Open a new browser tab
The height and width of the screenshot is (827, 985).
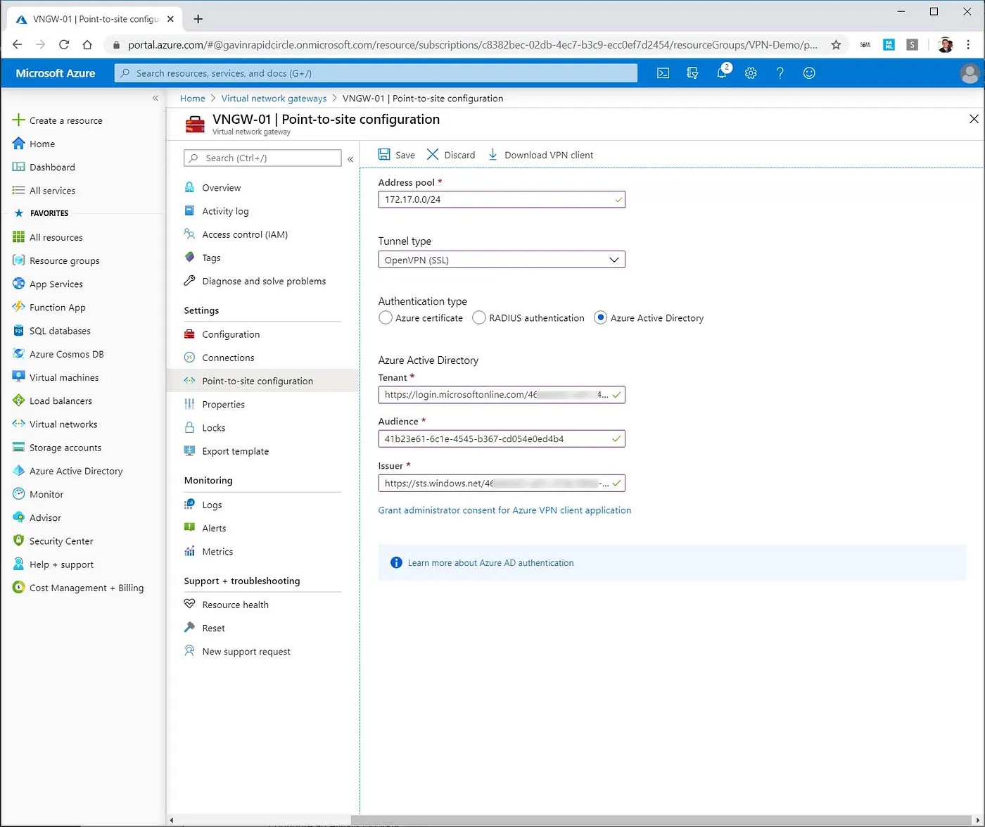[x=198, y=19]
